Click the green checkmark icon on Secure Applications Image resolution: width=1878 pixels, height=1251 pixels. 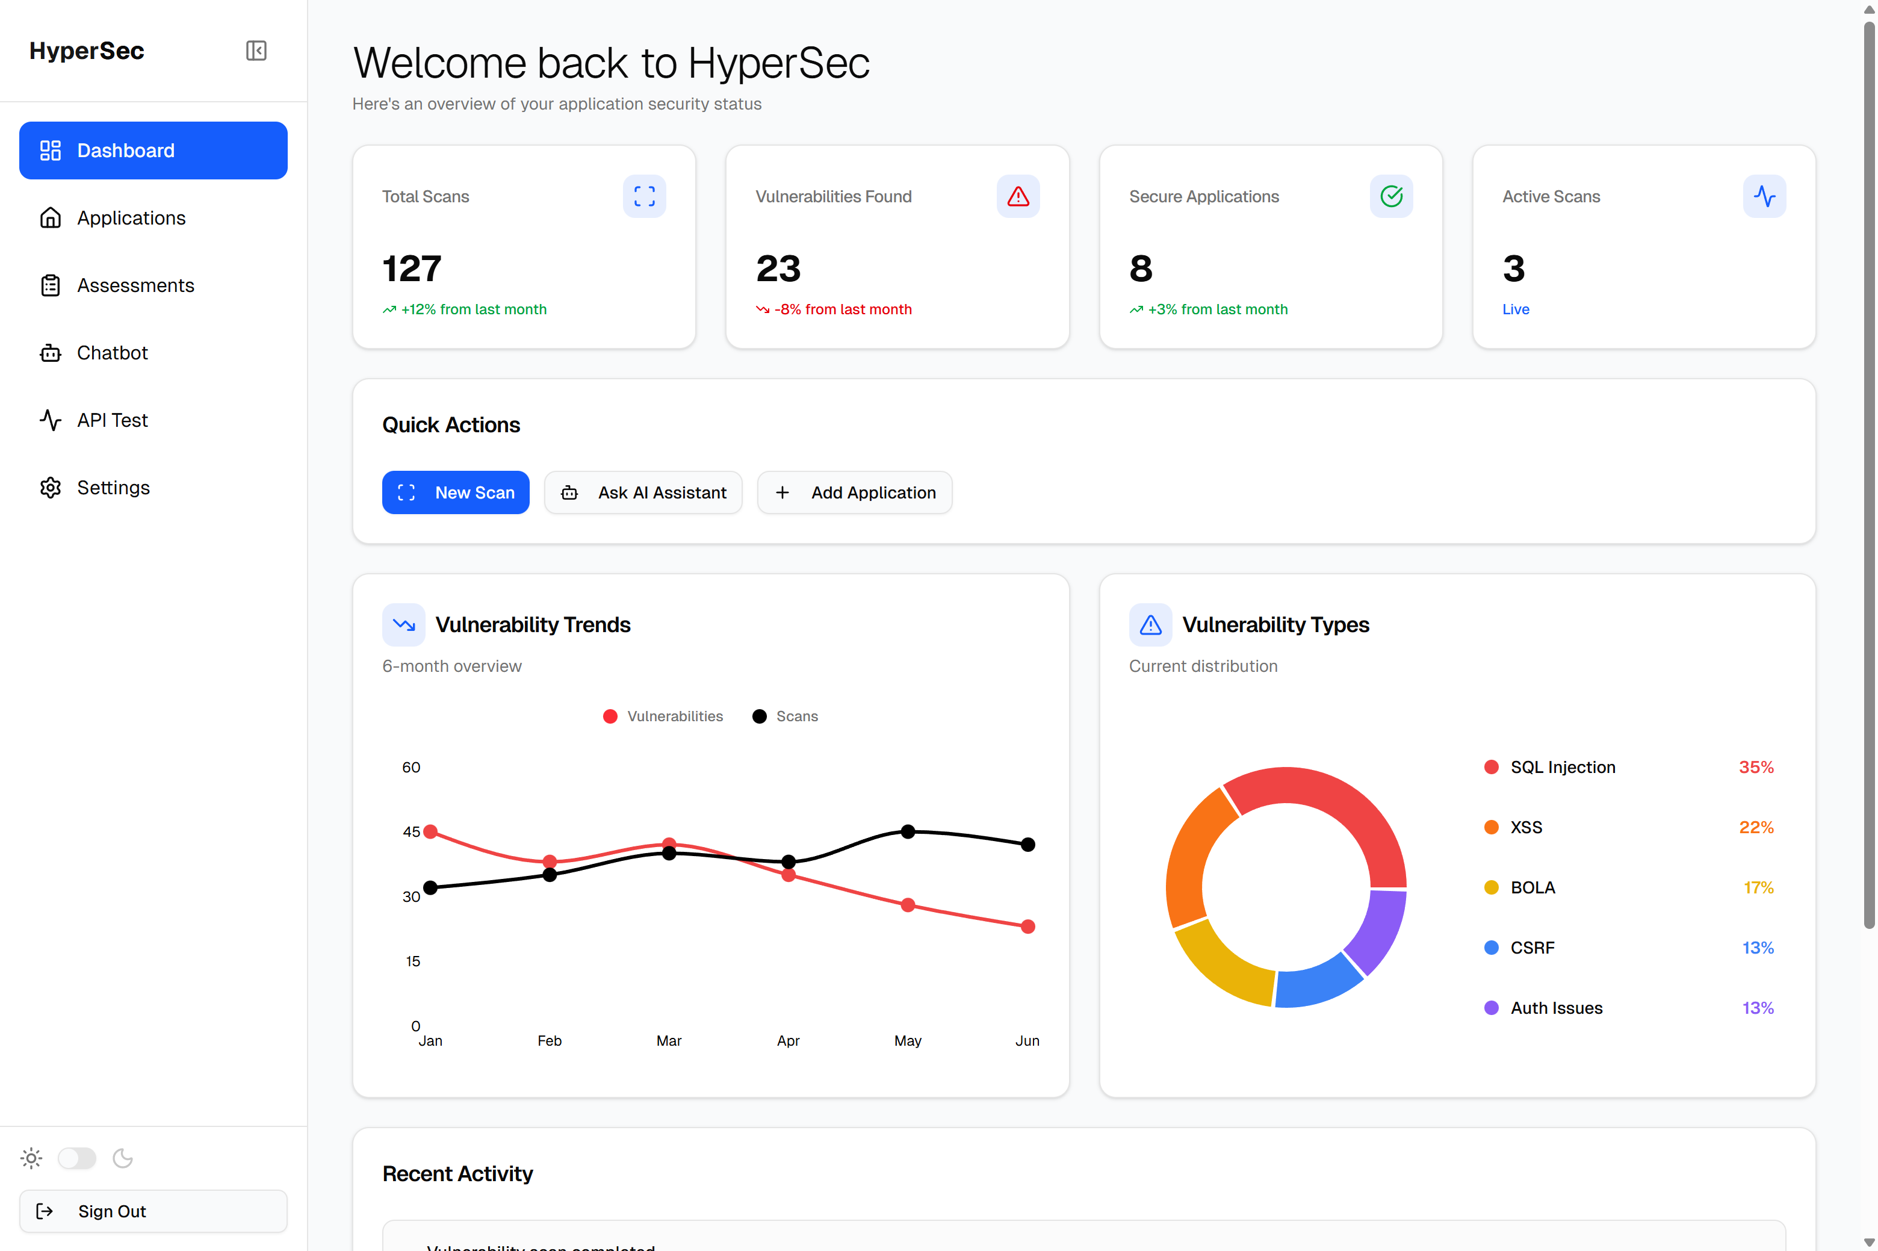(x=1391, y=196)
